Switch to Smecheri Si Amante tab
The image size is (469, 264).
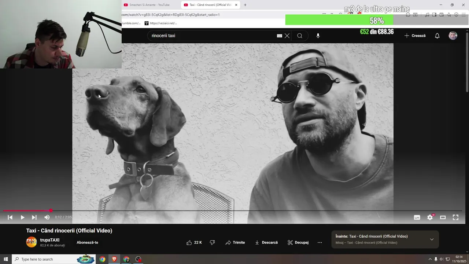[150, 5]
